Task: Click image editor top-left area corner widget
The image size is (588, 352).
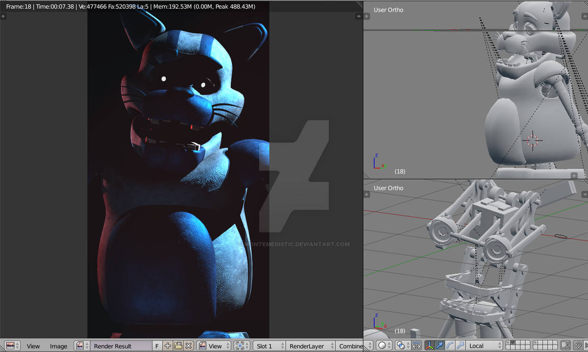Action: point(3,16)
